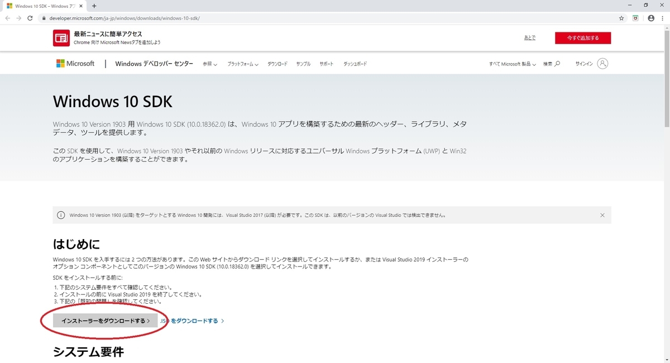670x363 pixels.
Task: Click the Windows 10 SDK page heading
Action: pos(113,102)
